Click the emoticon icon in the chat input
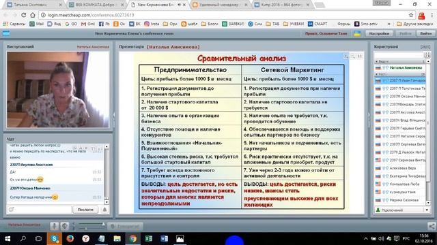This screenshot has height=245, width=437. pos(12,210)
